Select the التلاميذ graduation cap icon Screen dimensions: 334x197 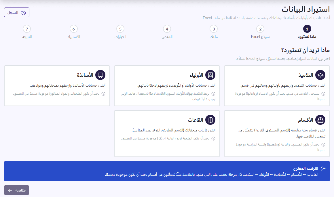tap(320, 75)
